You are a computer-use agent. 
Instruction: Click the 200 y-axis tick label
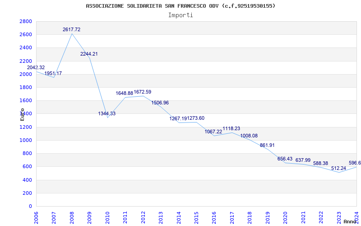point(27,193)
